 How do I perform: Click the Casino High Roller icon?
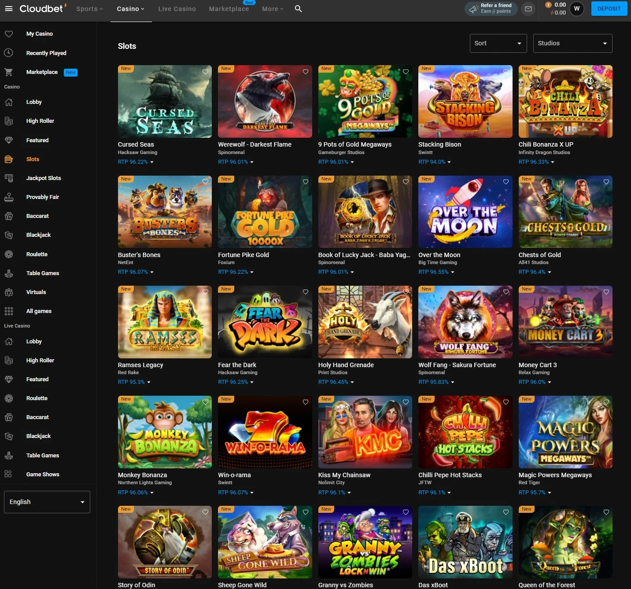point(9,121)
